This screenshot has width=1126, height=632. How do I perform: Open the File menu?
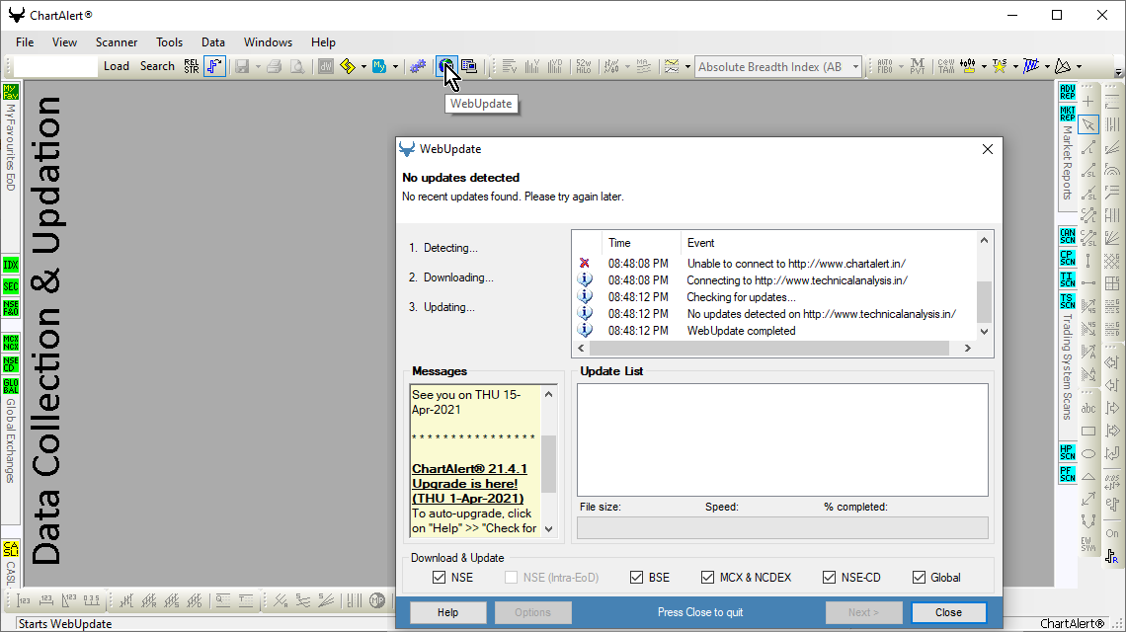[x=25, y=42]
